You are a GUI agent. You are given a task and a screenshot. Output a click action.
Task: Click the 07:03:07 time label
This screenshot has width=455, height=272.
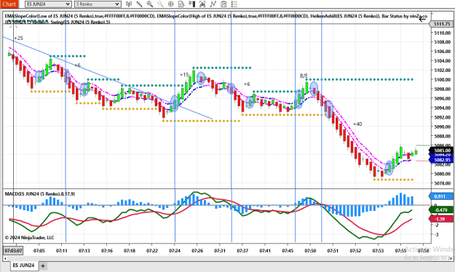(13, 250)
